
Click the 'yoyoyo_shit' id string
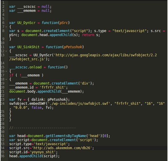(42, 152)
